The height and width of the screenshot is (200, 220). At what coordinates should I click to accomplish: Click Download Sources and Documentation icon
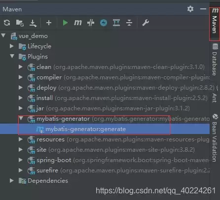pyautogui.click(x=33, y=23)
